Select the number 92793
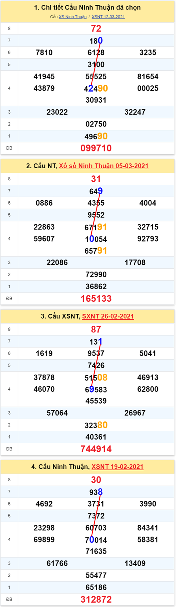Screen dimensions: 176x607 coord(148,239)
